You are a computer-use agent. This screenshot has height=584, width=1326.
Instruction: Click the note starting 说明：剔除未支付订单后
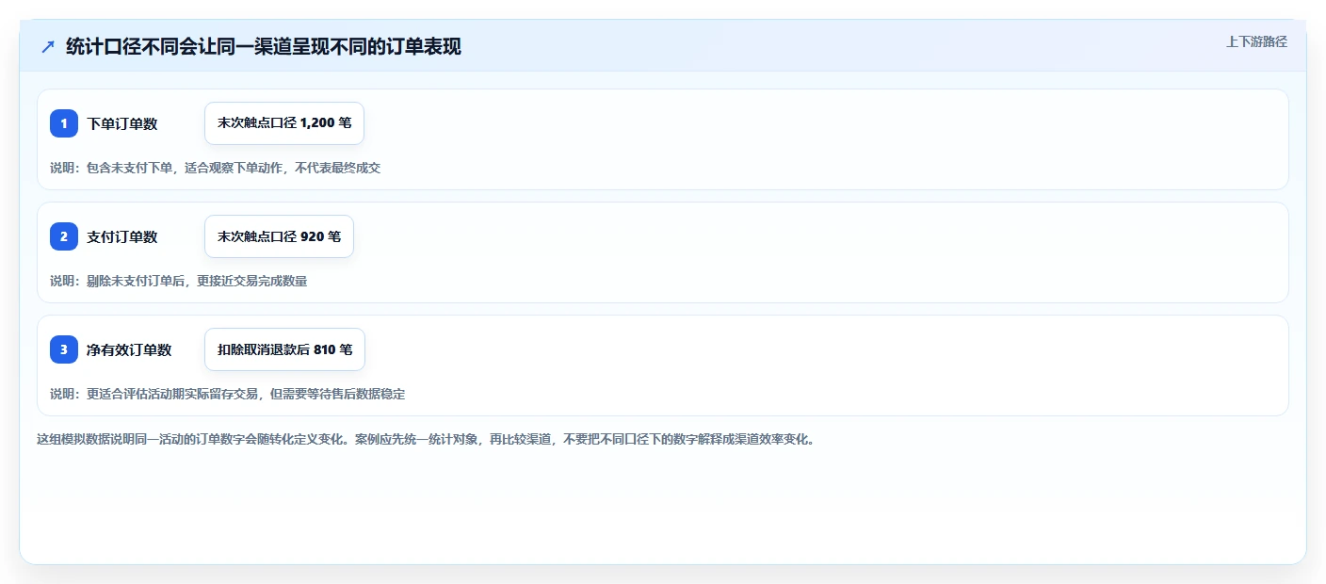coord(179,281)
